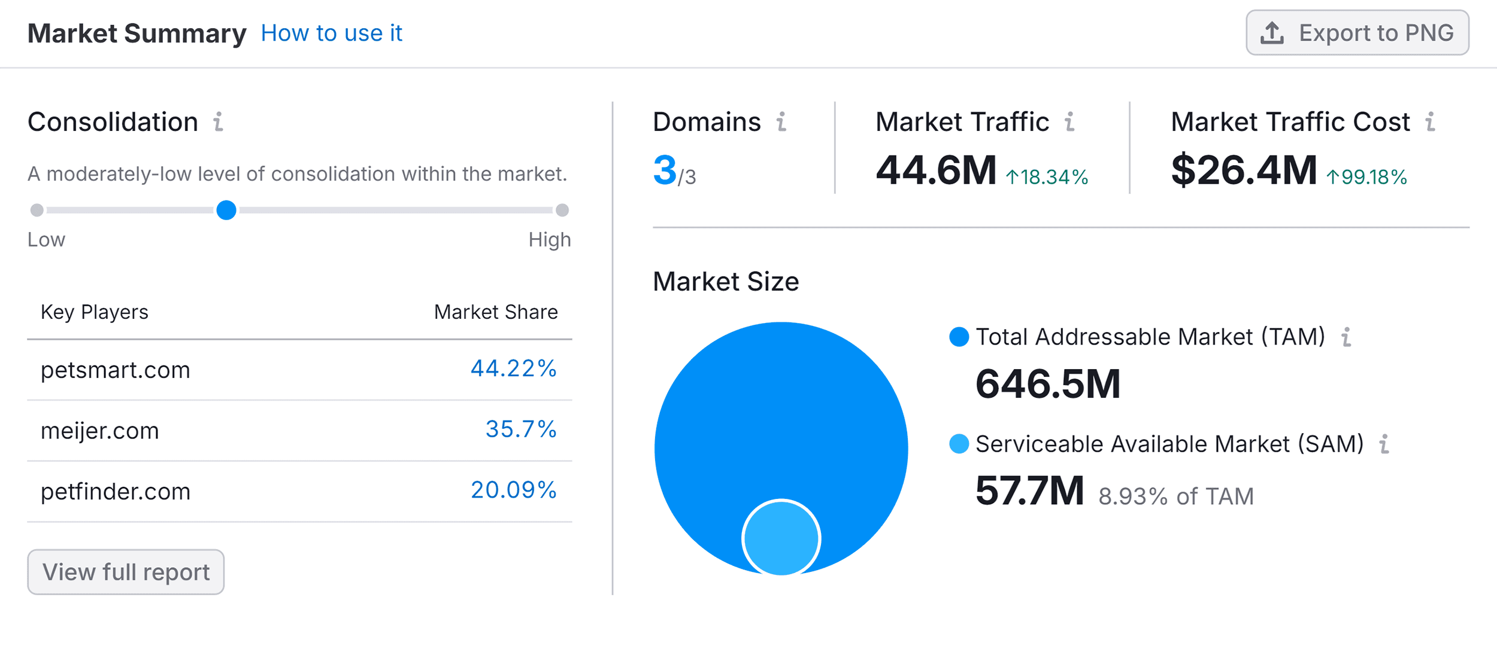Select the dark blue TAM legend dot

pos(959,337)
